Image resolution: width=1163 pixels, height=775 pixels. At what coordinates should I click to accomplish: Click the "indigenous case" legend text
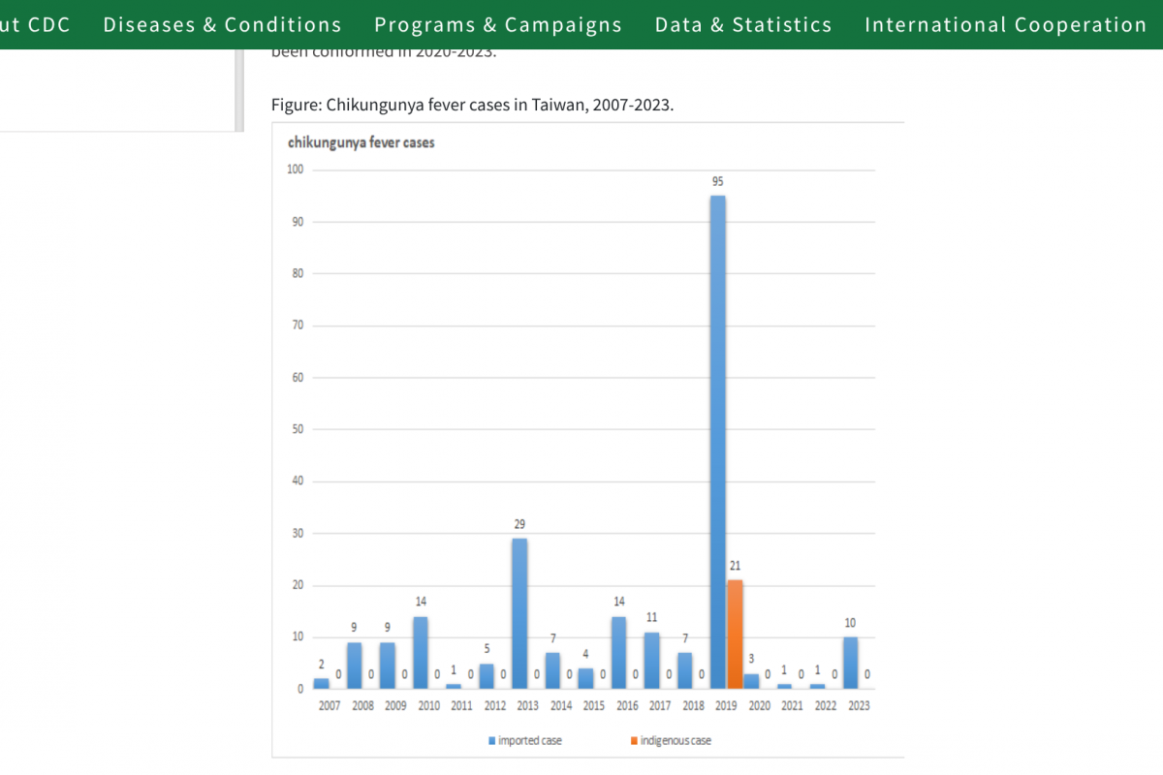(676, 741)
